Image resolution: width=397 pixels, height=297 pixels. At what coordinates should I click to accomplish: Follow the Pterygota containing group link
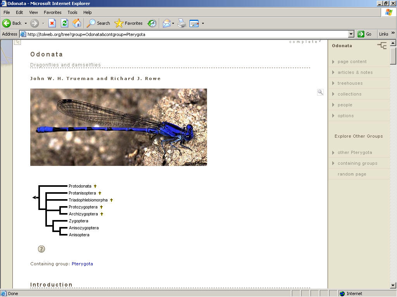coord(82,264)
